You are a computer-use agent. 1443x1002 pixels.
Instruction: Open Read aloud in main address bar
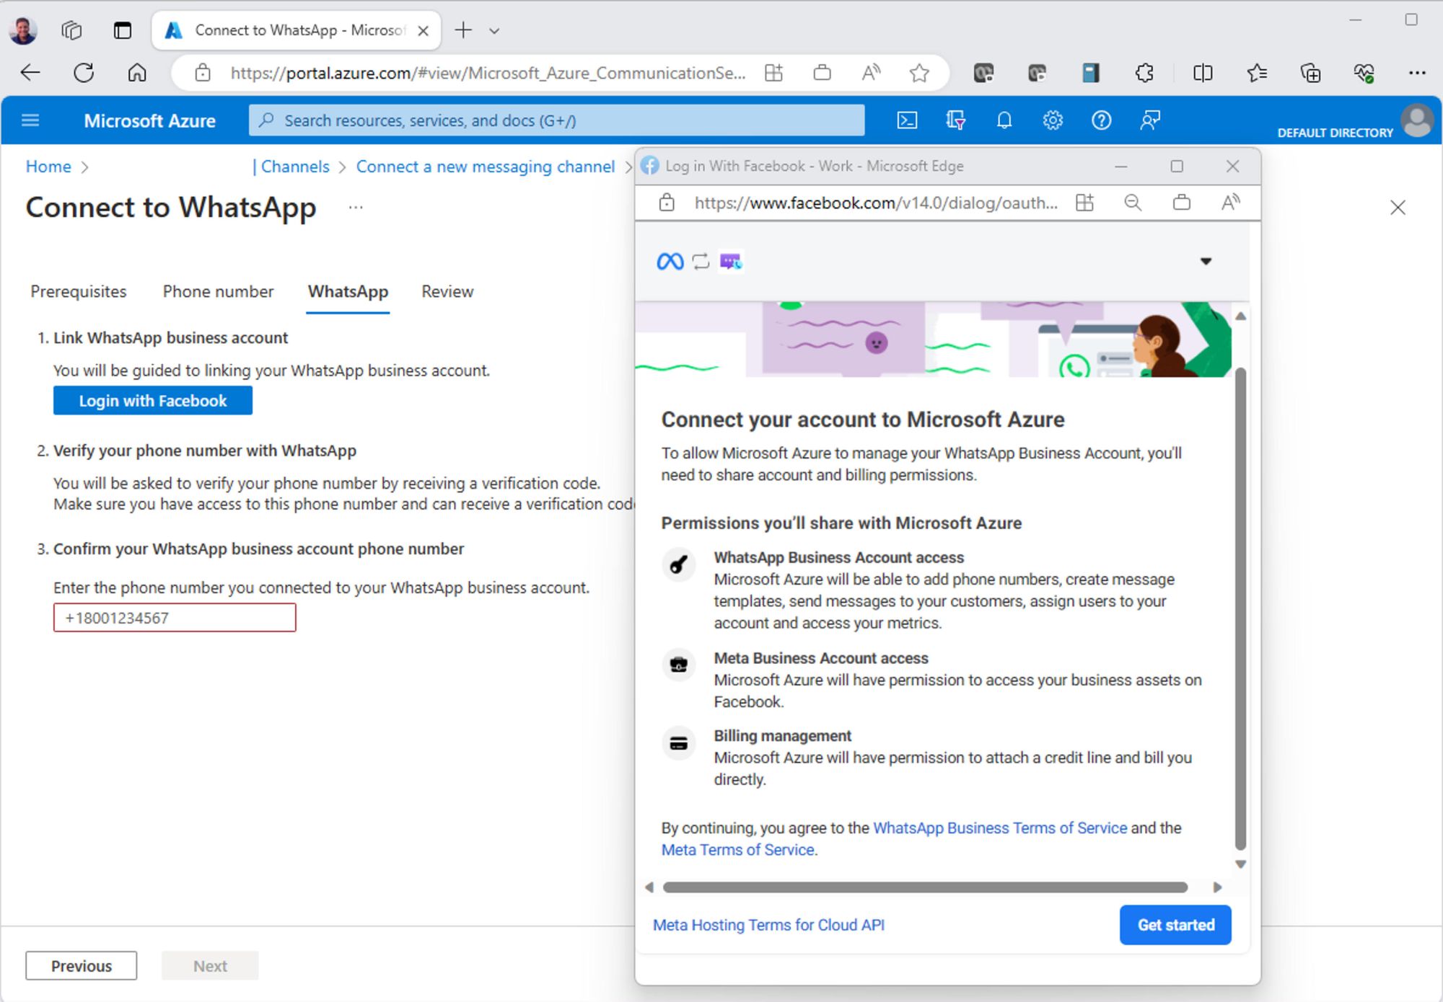point(871,73)
